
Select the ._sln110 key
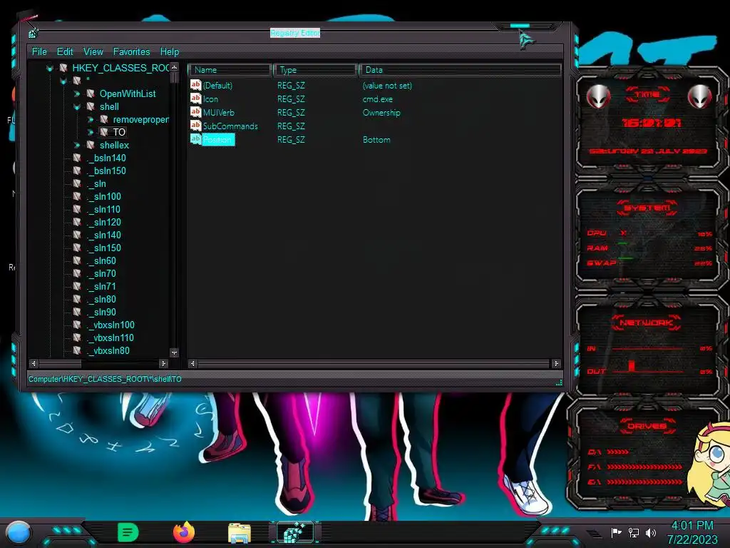click(104, 209)
